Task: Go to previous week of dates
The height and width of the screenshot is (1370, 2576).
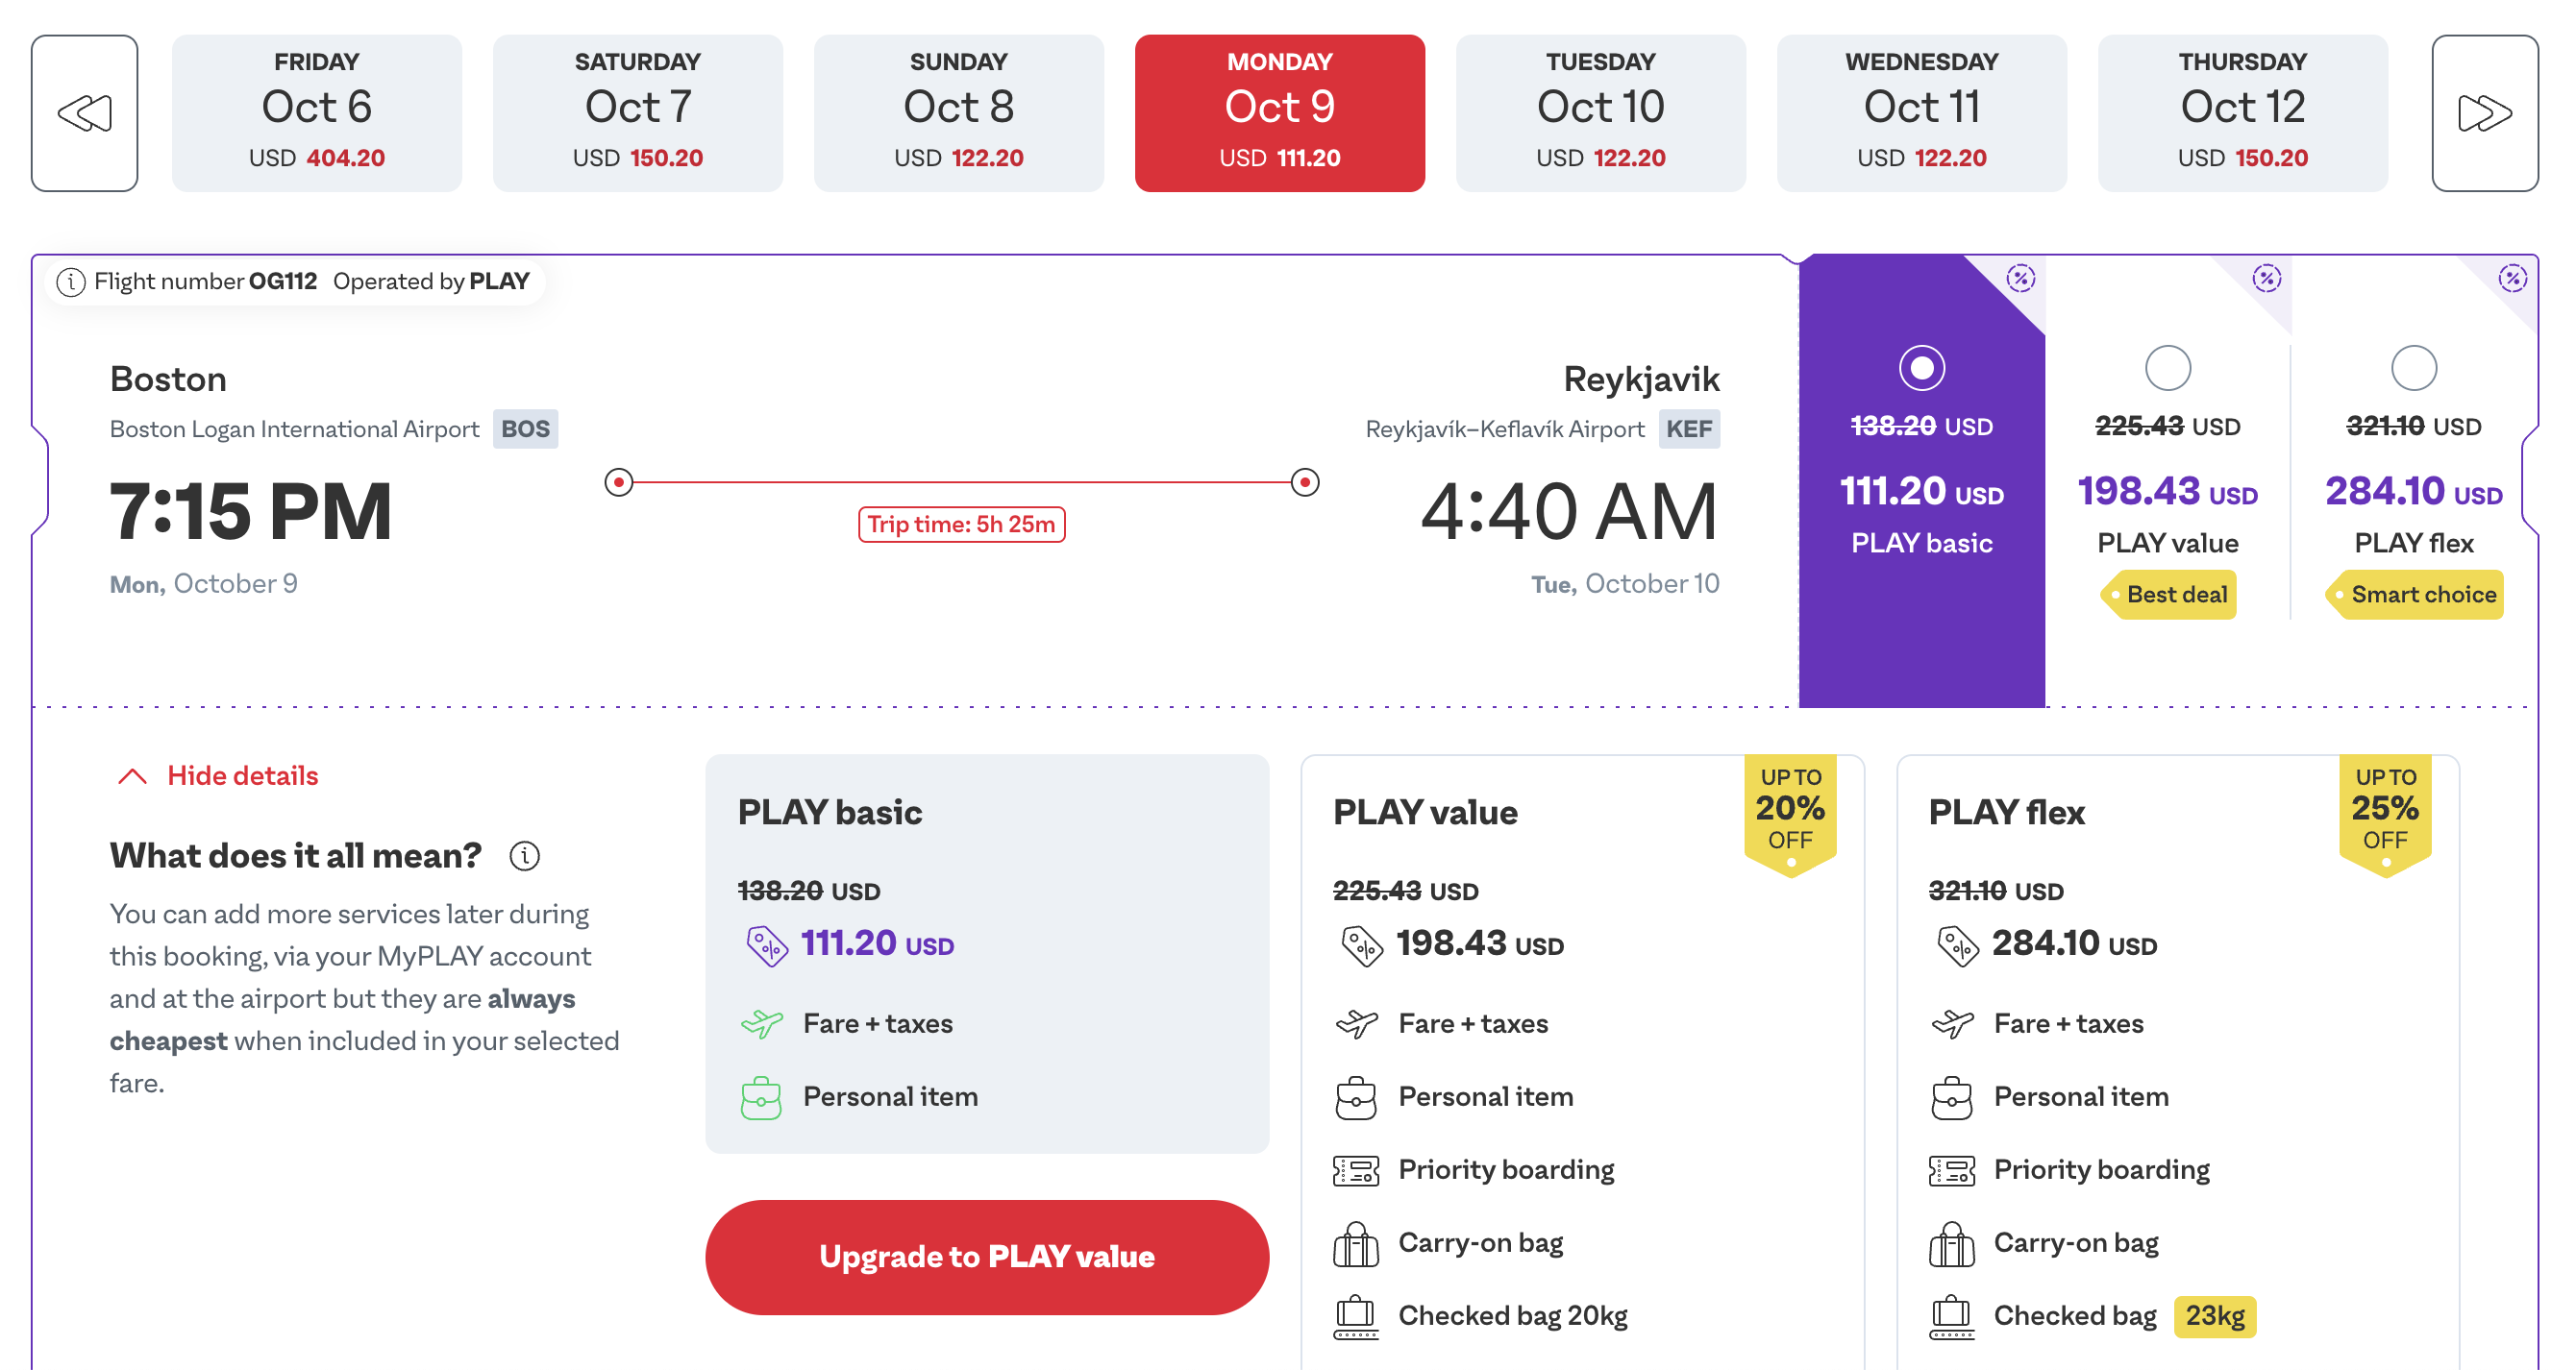Action: pos(84,113)
